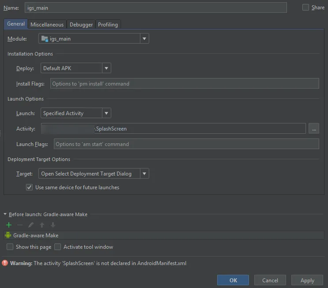Click the browse ellipsis button for Activity
Image resolution: width=328 pixels, height=288 pixels.
click(x=314, y=129)
